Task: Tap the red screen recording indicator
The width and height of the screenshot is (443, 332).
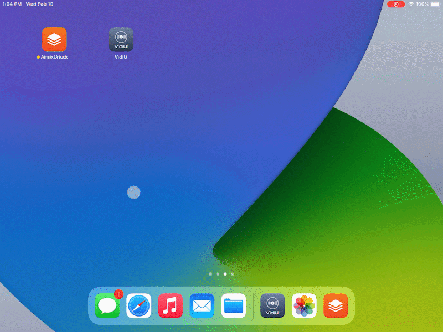Action: 396,4
